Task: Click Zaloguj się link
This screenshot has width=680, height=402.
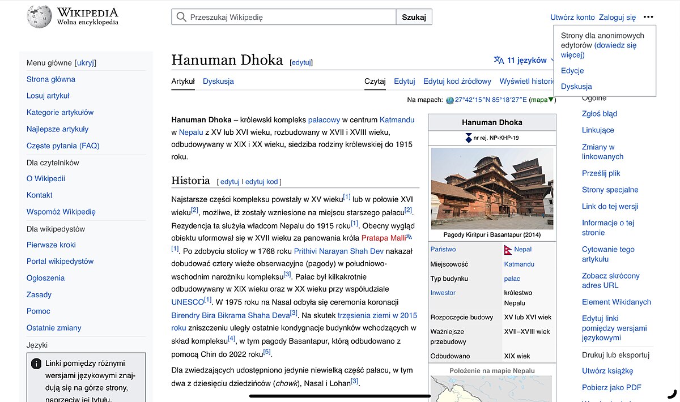Action: click(x=618, y=17)
